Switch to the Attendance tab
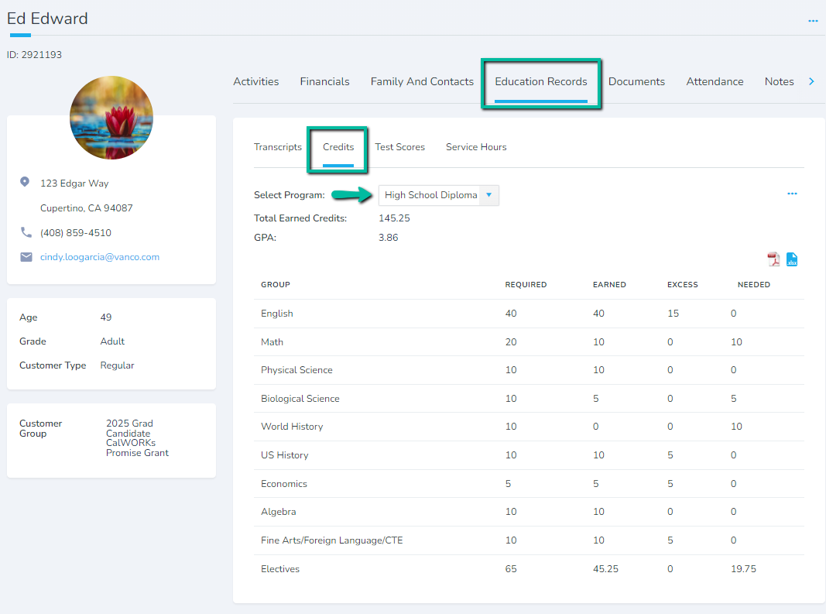826x614 pixels. tap(715, 81)
